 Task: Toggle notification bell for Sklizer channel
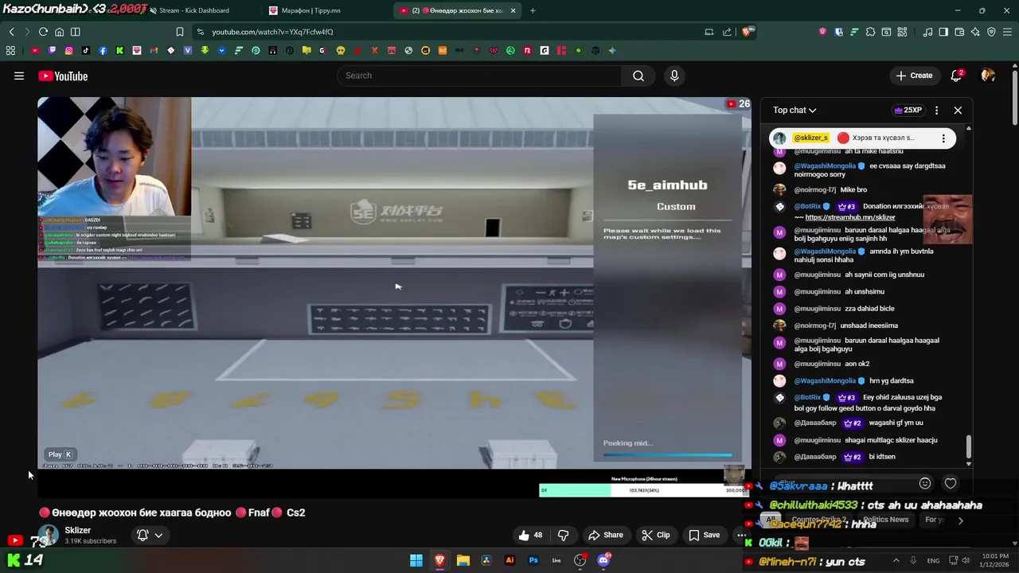(143, 535)
